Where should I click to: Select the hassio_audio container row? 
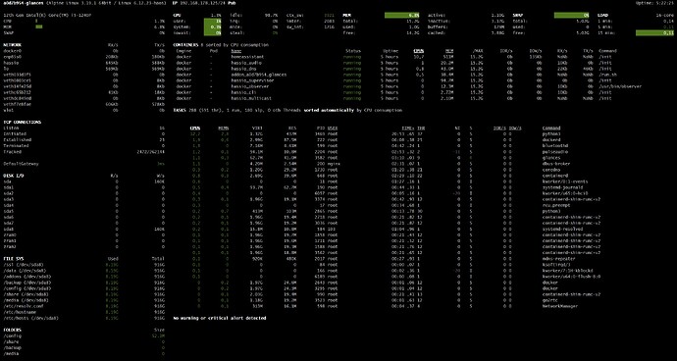point(406,63)
